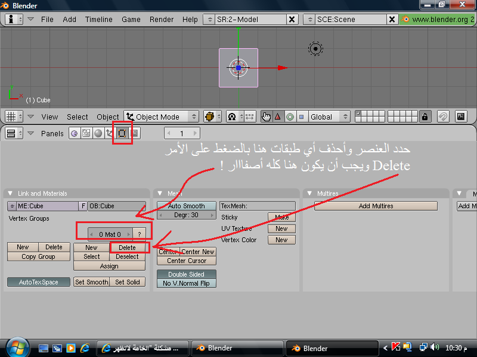This screenshot has width=477, height=357.
Task: Open the pivot point selector icon
Action: (x=234, y=117)
